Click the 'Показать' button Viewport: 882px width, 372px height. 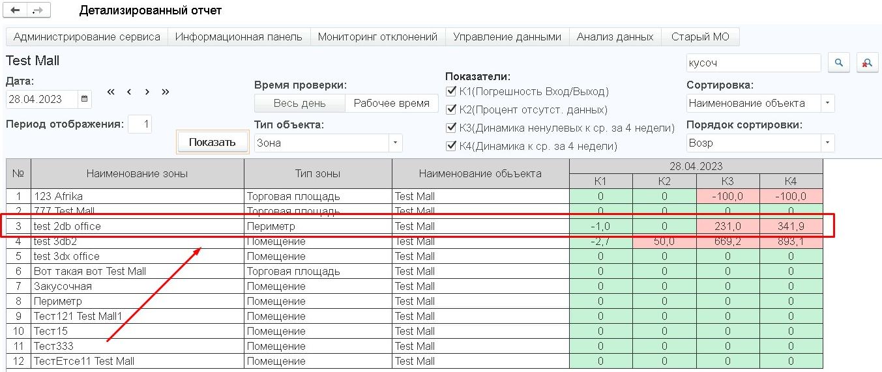point(213,142)
